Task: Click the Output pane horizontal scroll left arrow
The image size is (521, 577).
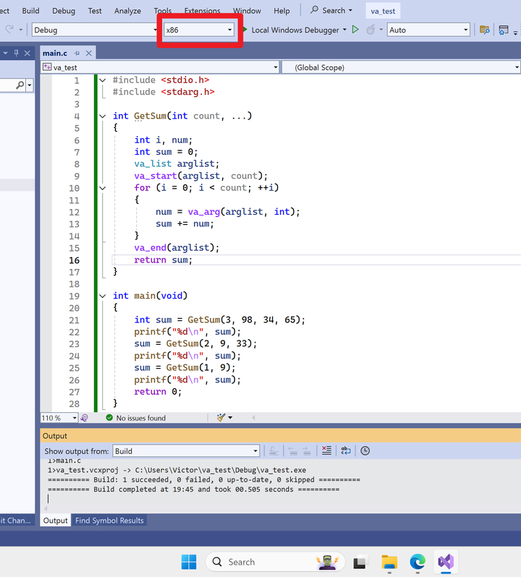Action: (x=46, y=509)
